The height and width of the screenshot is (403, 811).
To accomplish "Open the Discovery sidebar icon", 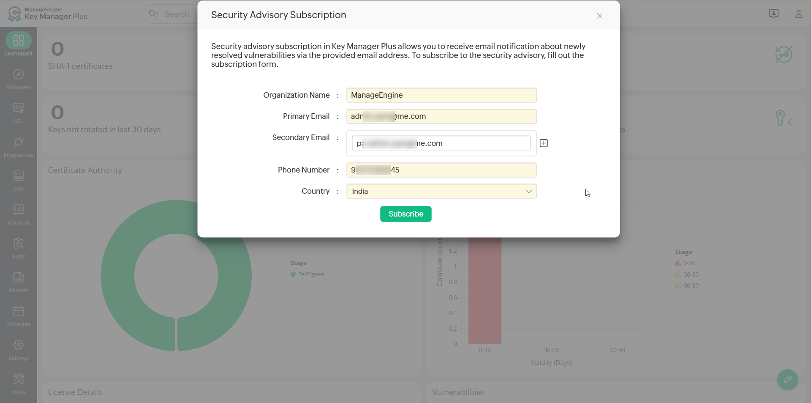I will pos(18,79).
